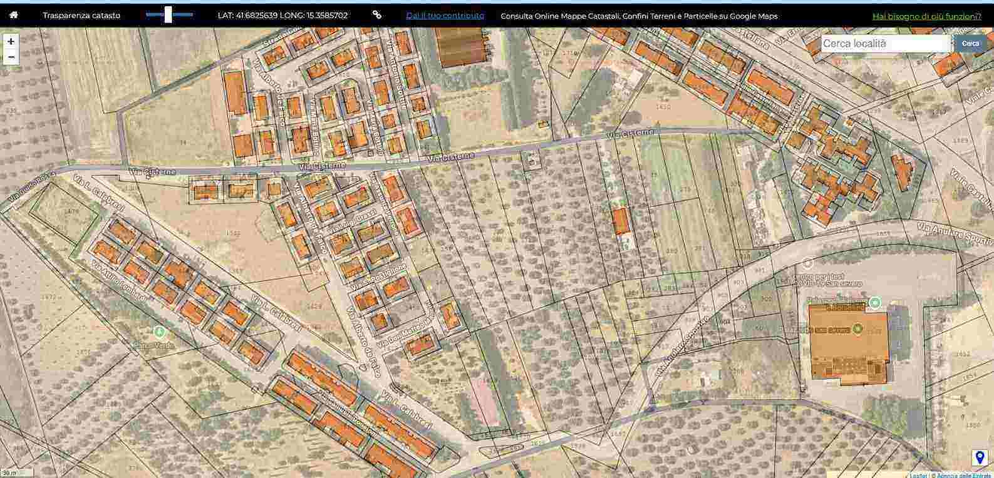This screenshot has height=478, width=994.
Task: Open the Leaflet attribution link
Action: point(918,475)
